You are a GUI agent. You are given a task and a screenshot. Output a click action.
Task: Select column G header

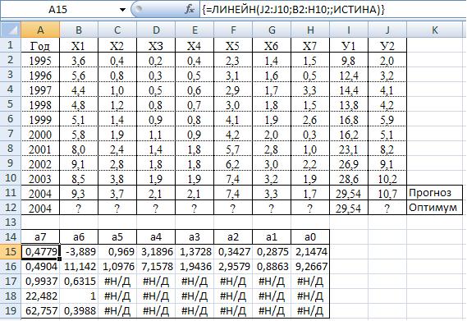(272, 30)
